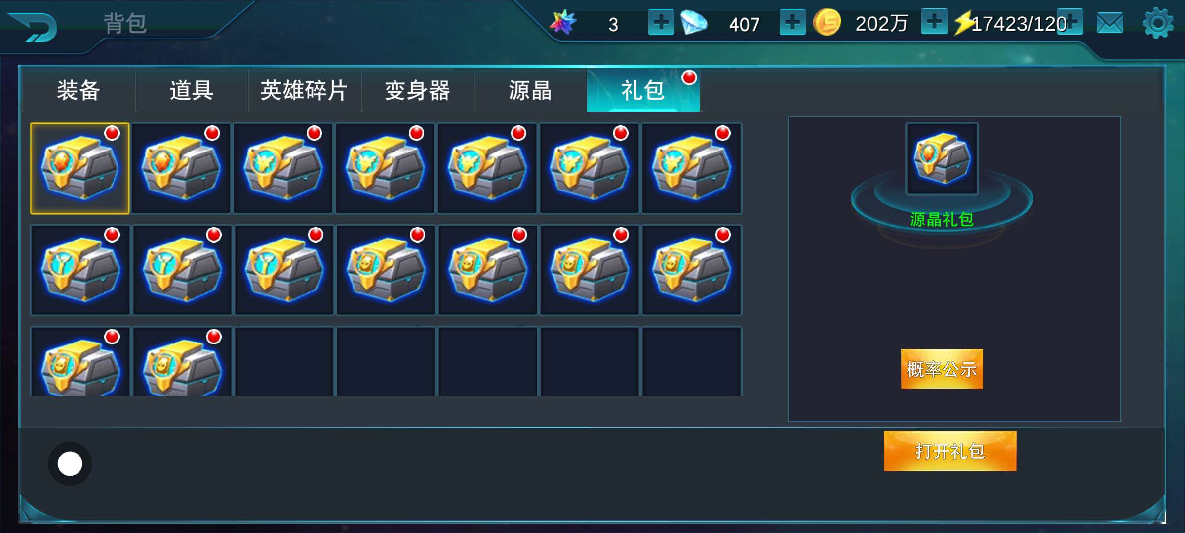Select the first chest in the second row
Viewport: 1185px width, 533px height.
point(80,270)
